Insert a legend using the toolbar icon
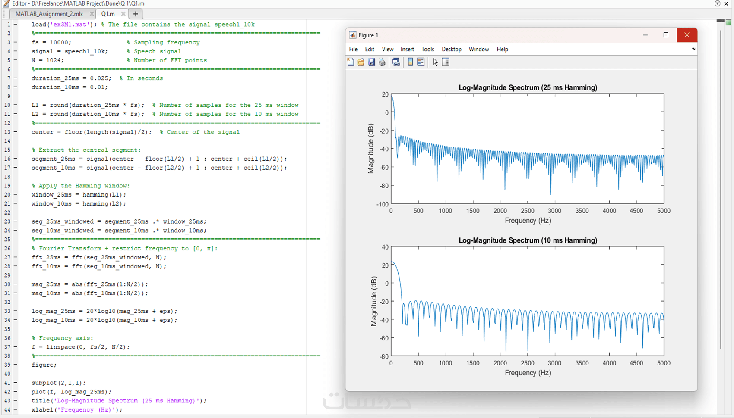The width and height of the screenshot is (734, 418). [x=421, y=62]
